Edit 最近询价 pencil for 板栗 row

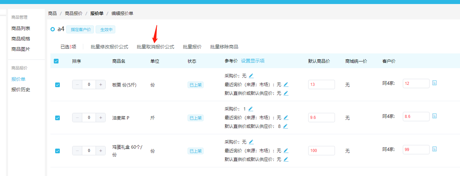tap(286, 84)
